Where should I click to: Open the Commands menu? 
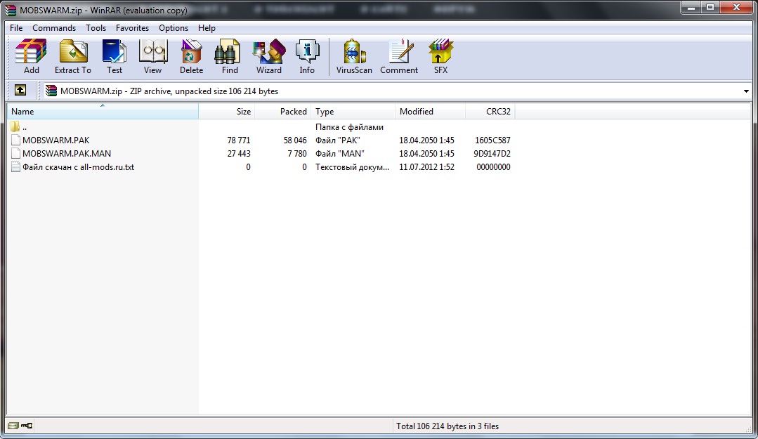point(54,28)
